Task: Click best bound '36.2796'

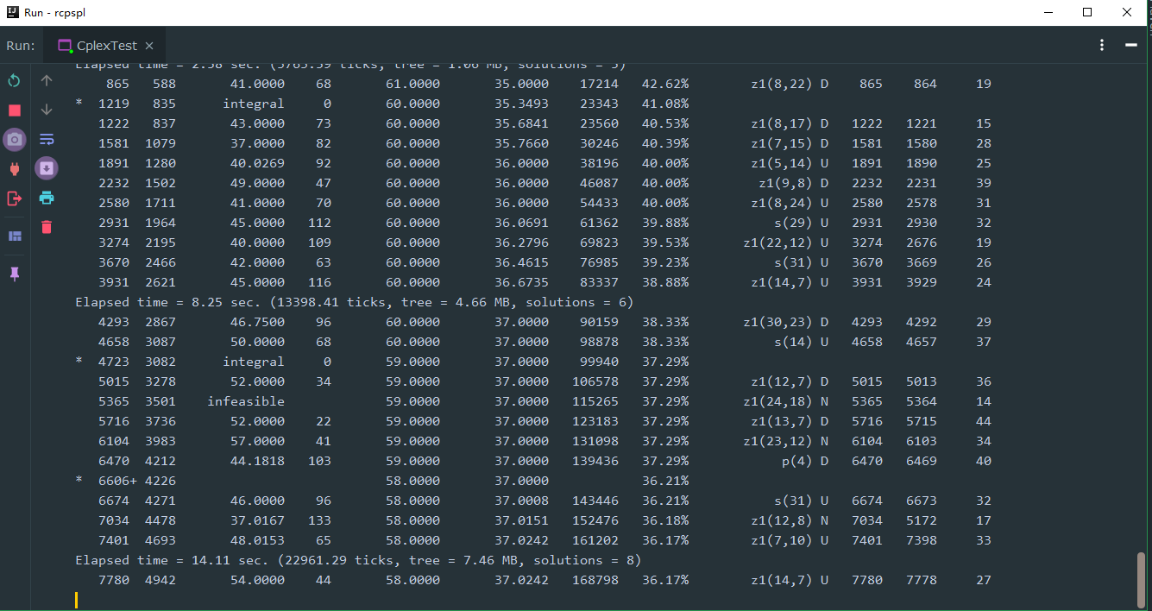Action: (521, 243)
